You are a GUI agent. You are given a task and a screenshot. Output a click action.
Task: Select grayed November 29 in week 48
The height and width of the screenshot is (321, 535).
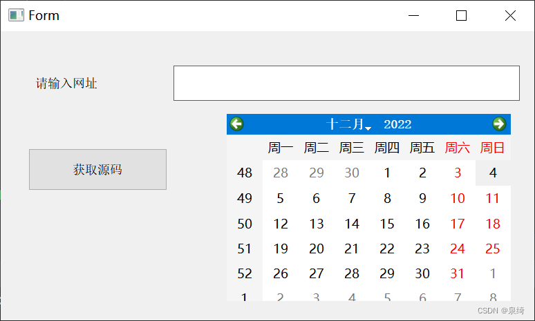pos(317,173)
